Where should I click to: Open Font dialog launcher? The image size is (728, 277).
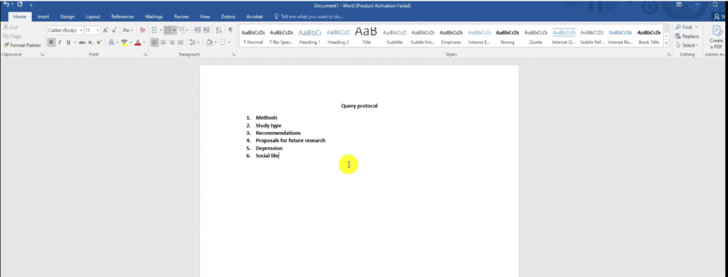(145, 55)
